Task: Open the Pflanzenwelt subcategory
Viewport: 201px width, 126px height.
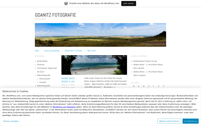Action: pyautogui.click(x=45, y=79)
